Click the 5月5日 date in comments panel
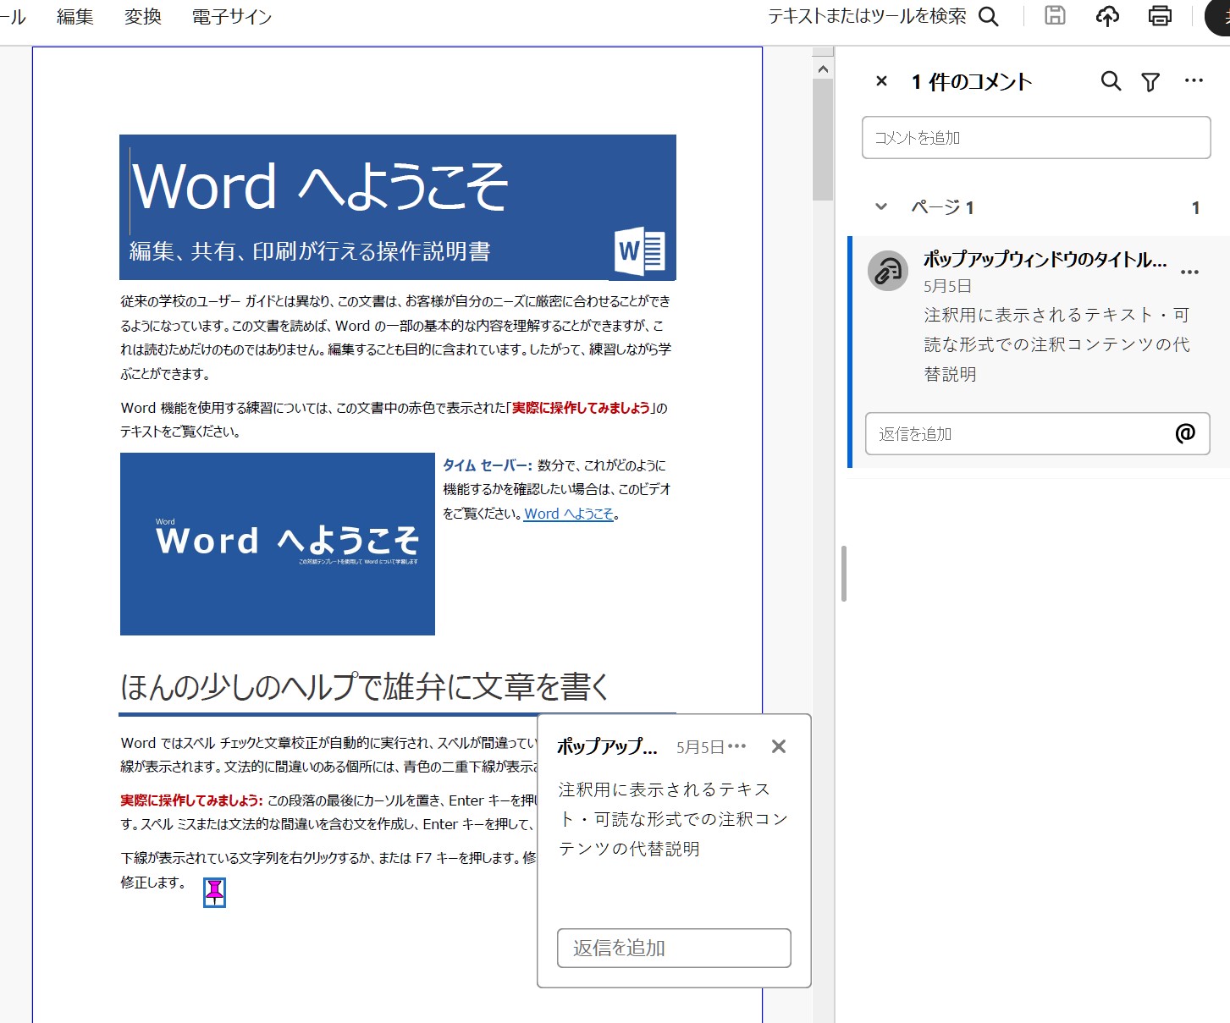This screenshot has width=1230, height=1023. (x=947, y=286)
